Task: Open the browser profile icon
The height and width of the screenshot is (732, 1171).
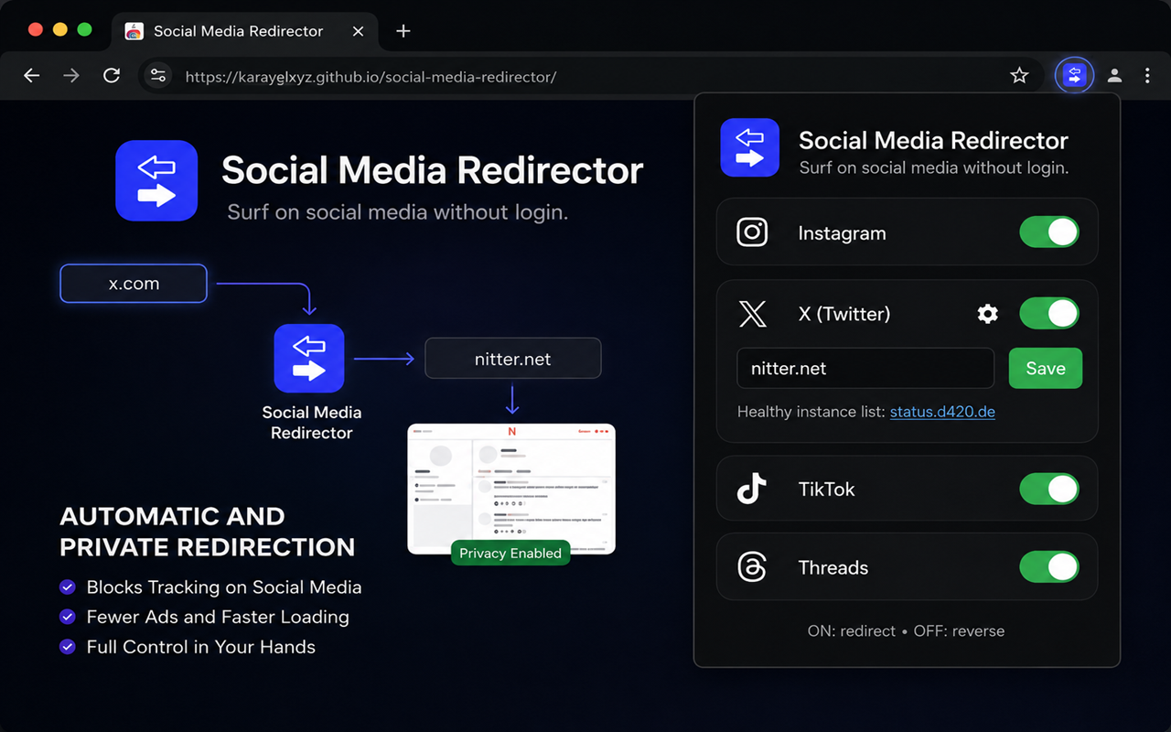Action: [x=1114, y=76]
